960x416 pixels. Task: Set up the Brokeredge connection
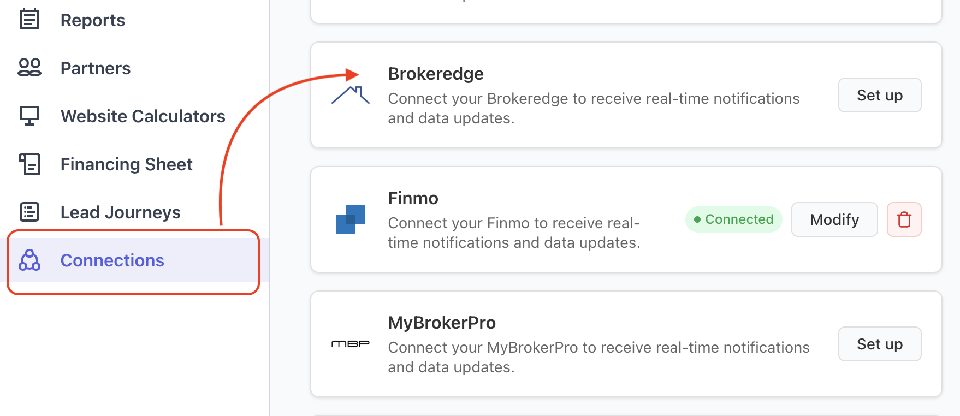pyautogui.click(x=879, y=95)
